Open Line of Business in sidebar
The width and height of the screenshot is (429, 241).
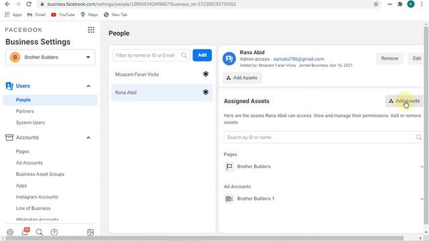tap(33, 208)
